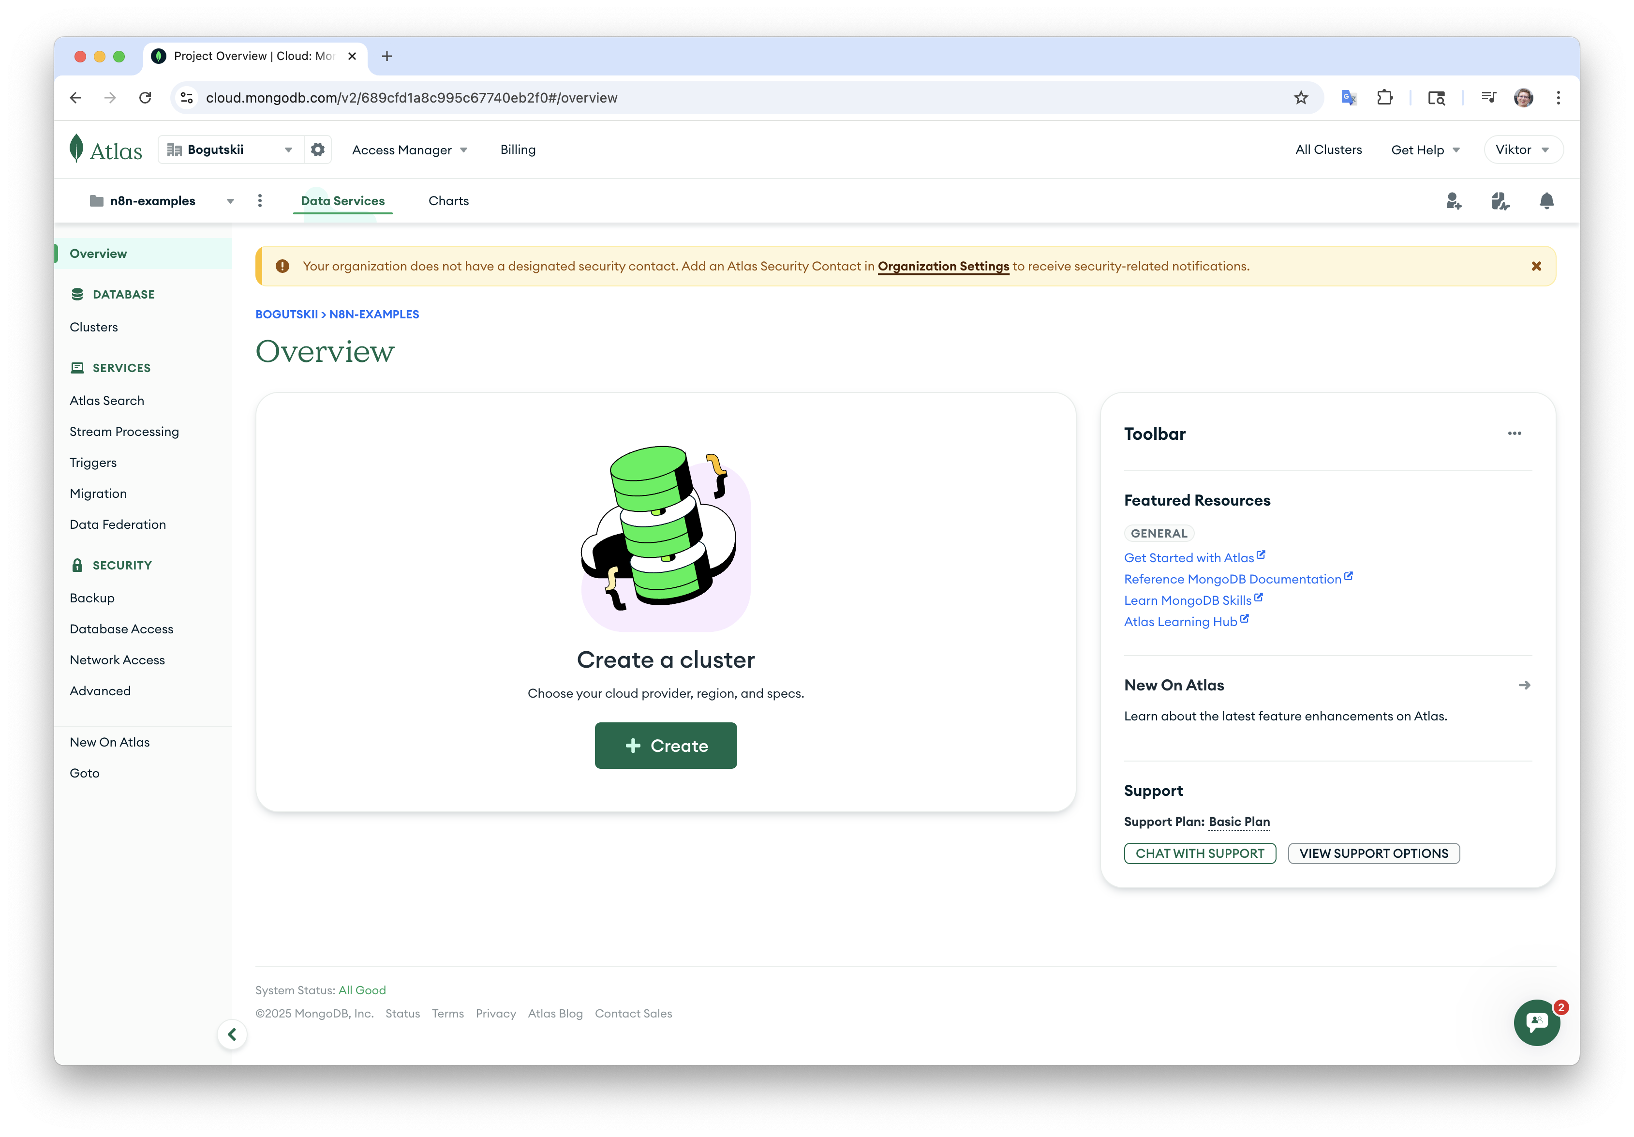
Task: Open Get Started with Atlas link
Action: pos(1188,558)
